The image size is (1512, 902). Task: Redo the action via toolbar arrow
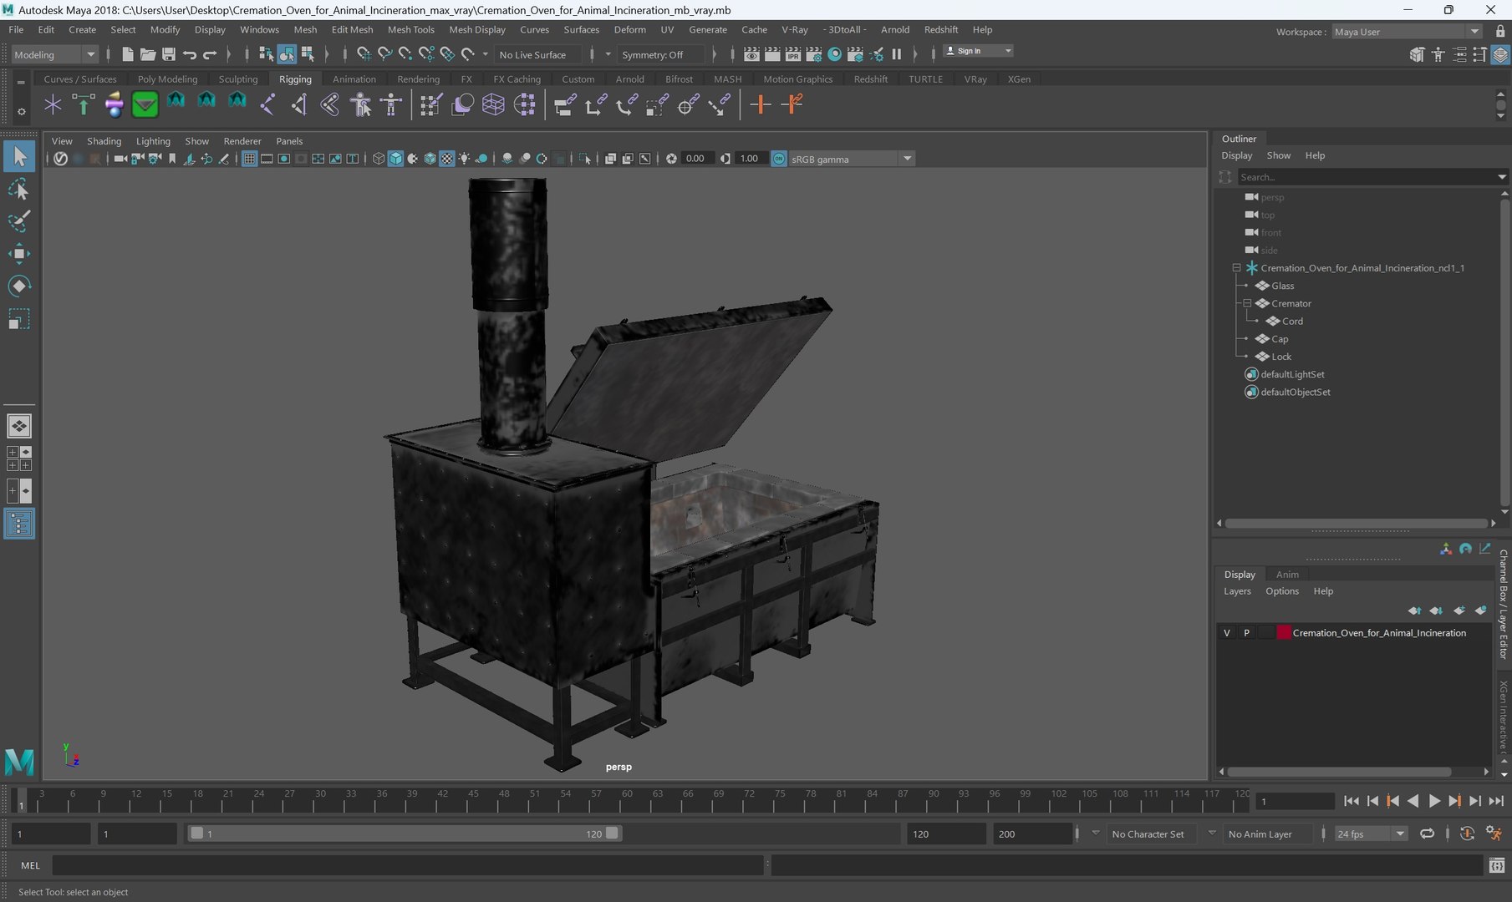(x=210, y=54)
